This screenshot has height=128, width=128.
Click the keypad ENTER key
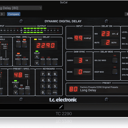[x=55, y=92]
